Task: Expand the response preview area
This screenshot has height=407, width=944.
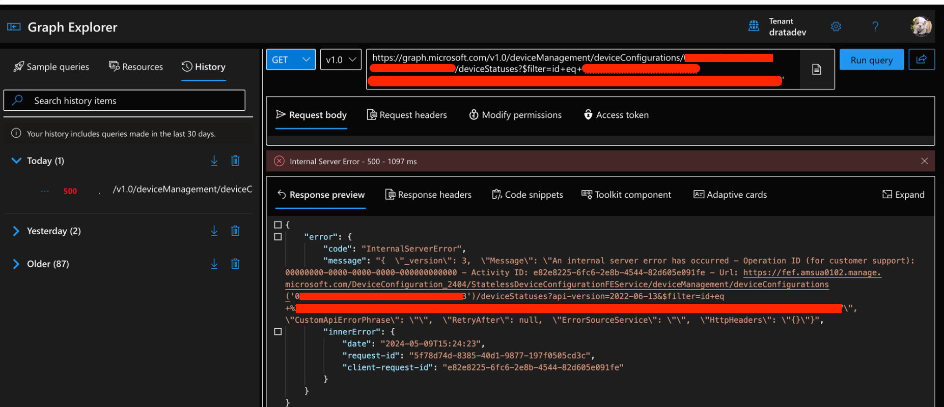Action: 903,195
